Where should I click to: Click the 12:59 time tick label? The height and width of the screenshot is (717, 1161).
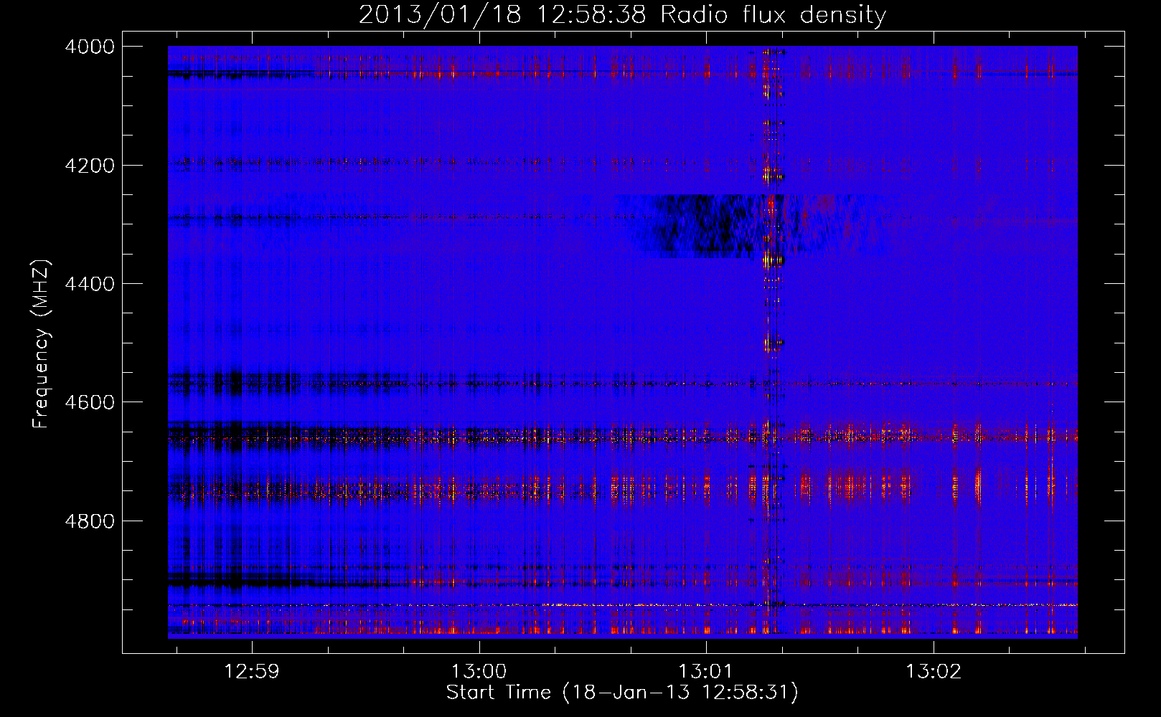[252, 671]
